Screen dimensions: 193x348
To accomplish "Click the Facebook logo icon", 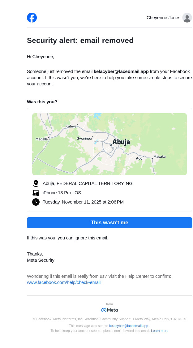I will (32, 18).
